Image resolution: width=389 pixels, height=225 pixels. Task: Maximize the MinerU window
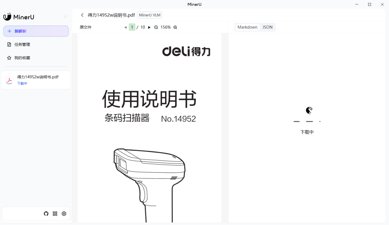point(370,4)
